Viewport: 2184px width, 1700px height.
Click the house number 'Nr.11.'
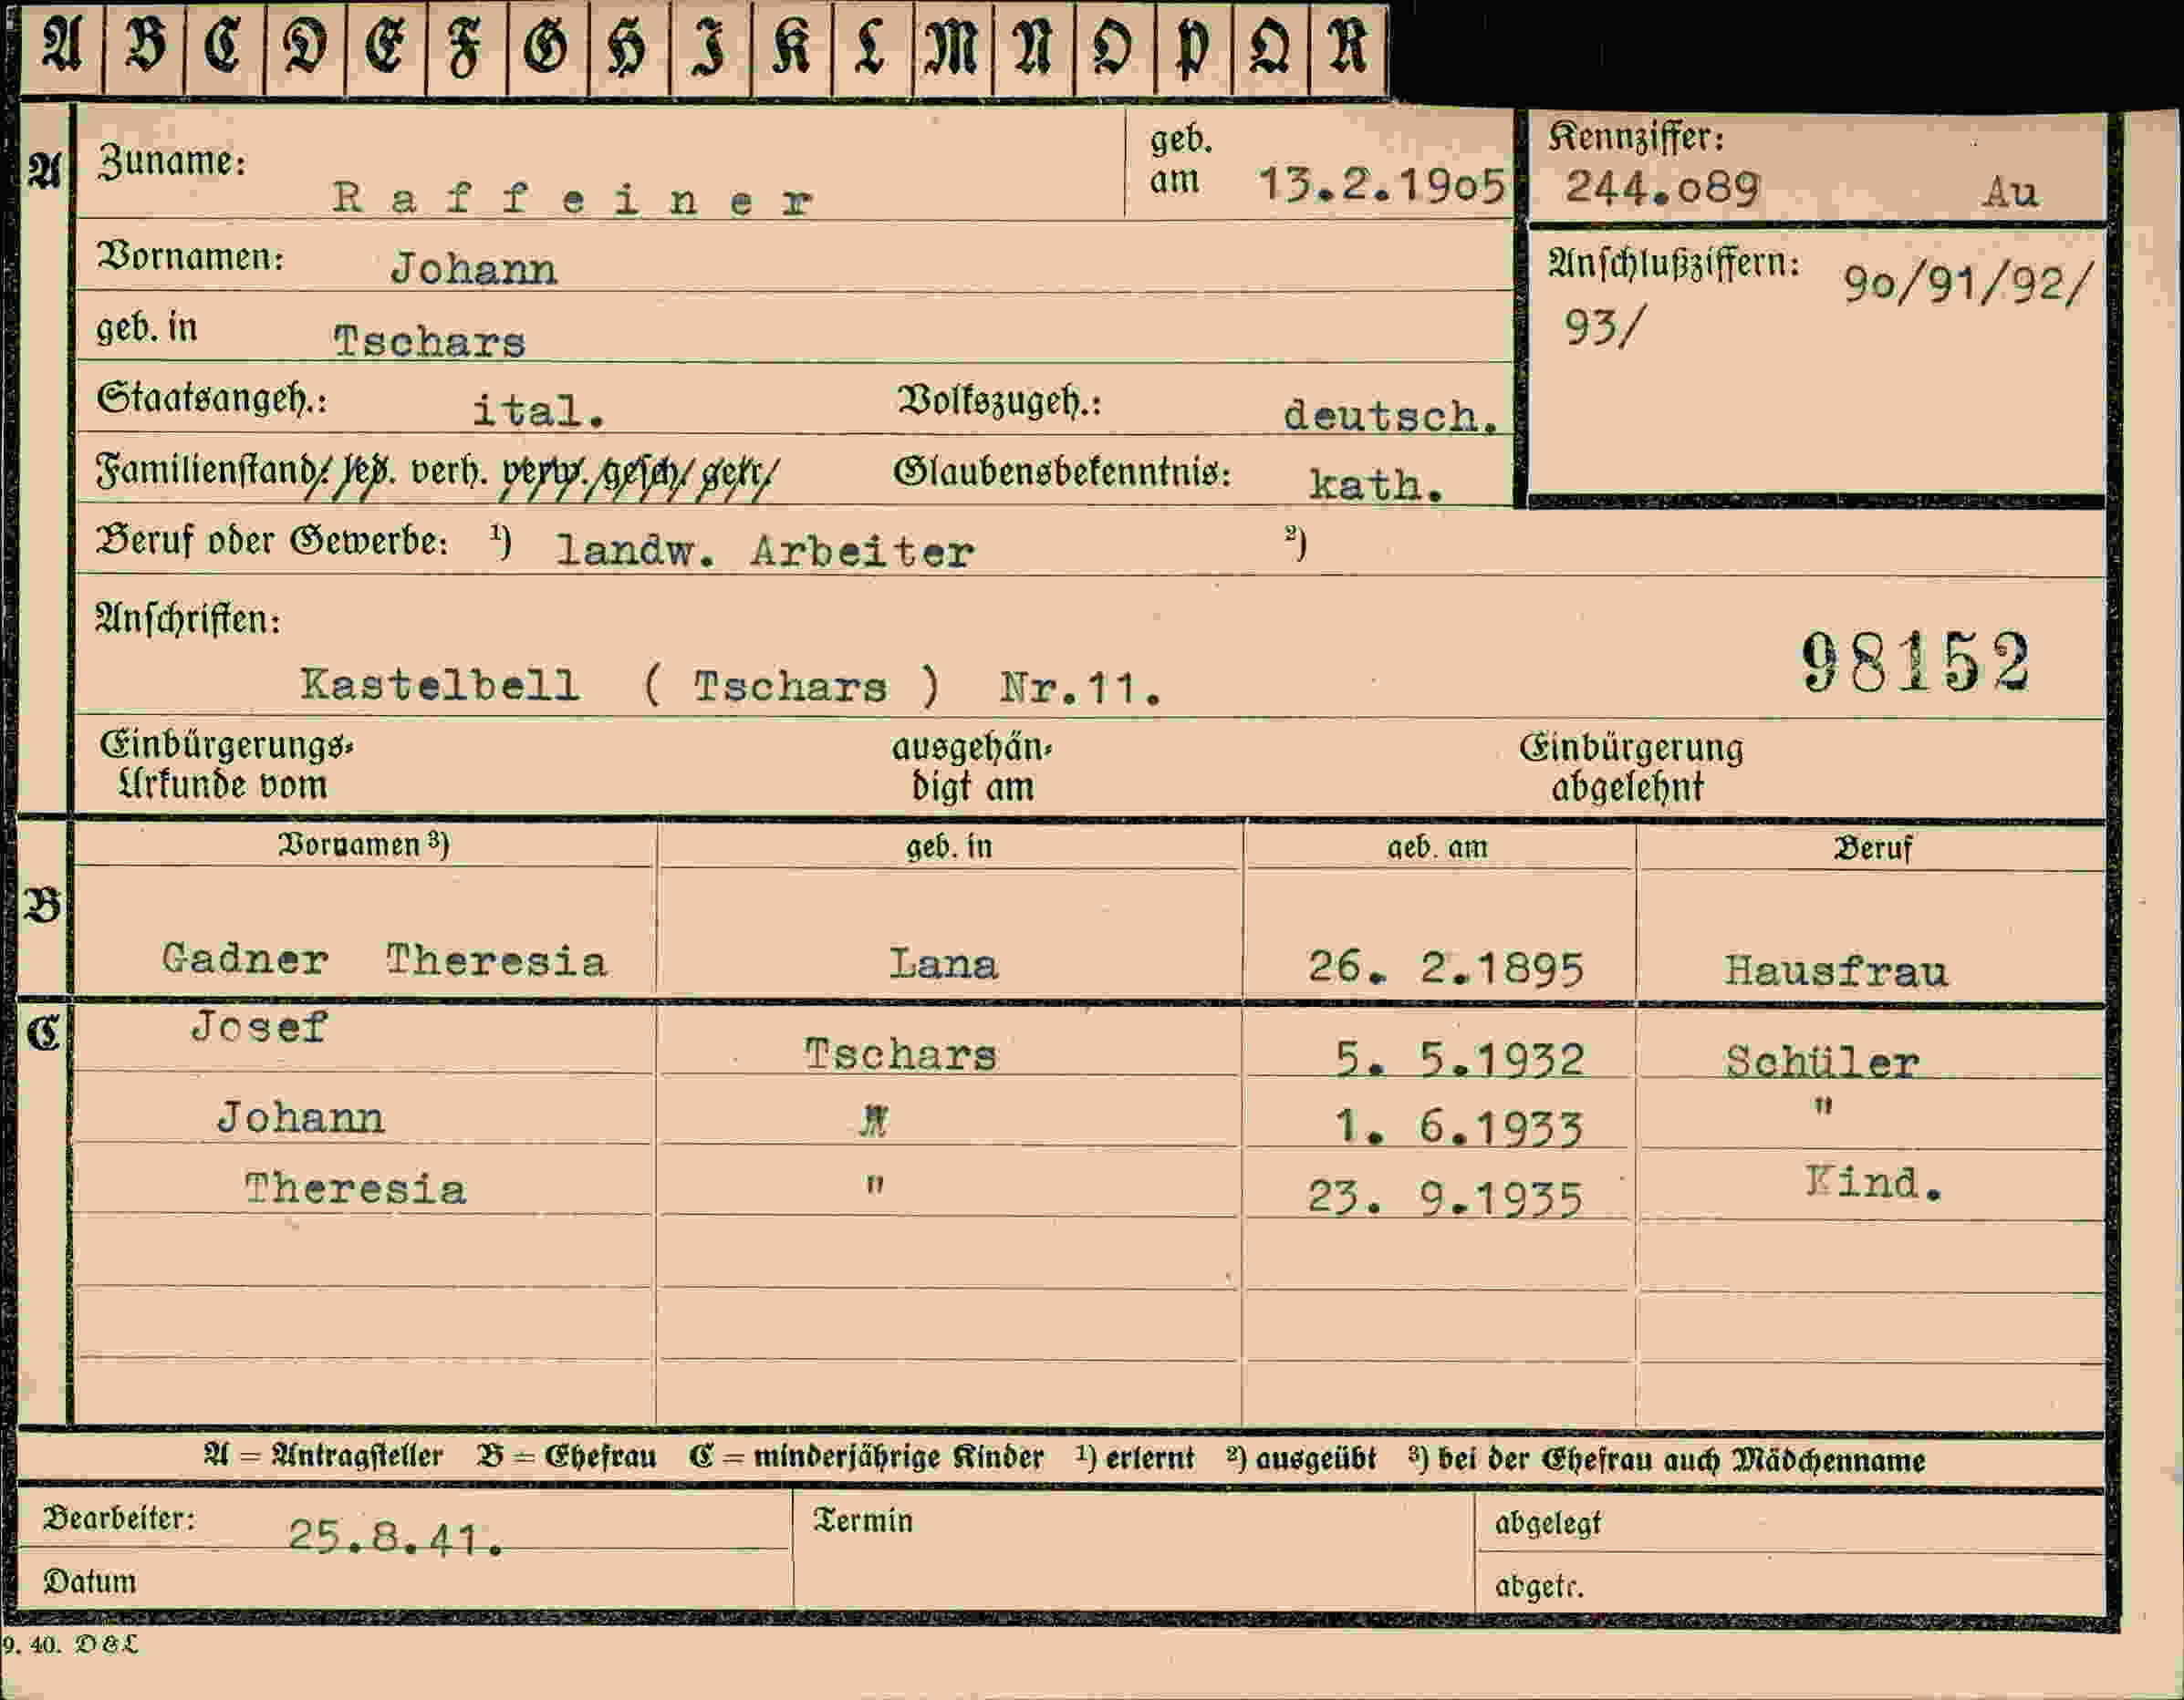1081,688
